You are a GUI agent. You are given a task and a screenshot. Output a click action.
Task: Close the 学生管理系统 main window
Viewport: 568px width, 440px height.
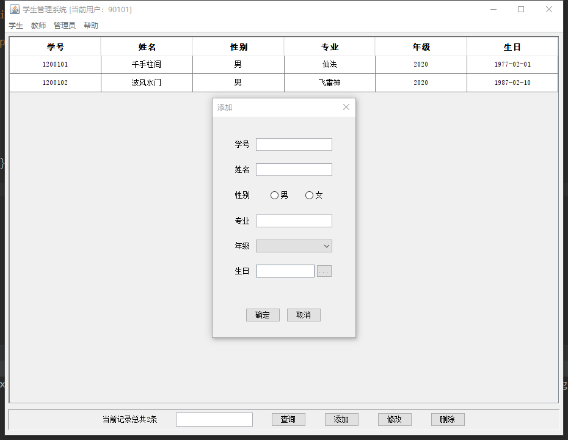[549, 9]
